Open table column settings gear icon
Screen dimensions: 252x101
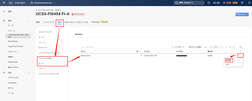click(x=240, y=47)
